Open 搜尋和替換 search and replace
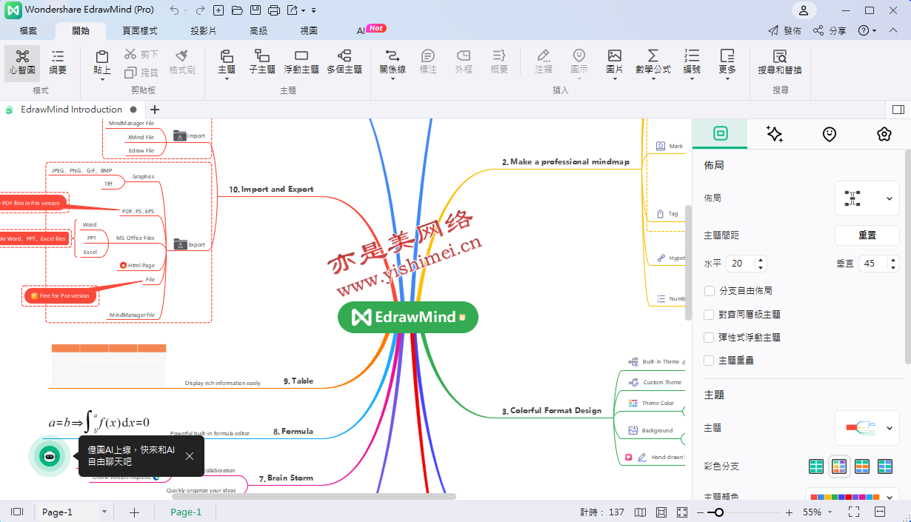The width and height of the screenshot is (911, 522). coord(780,62)
